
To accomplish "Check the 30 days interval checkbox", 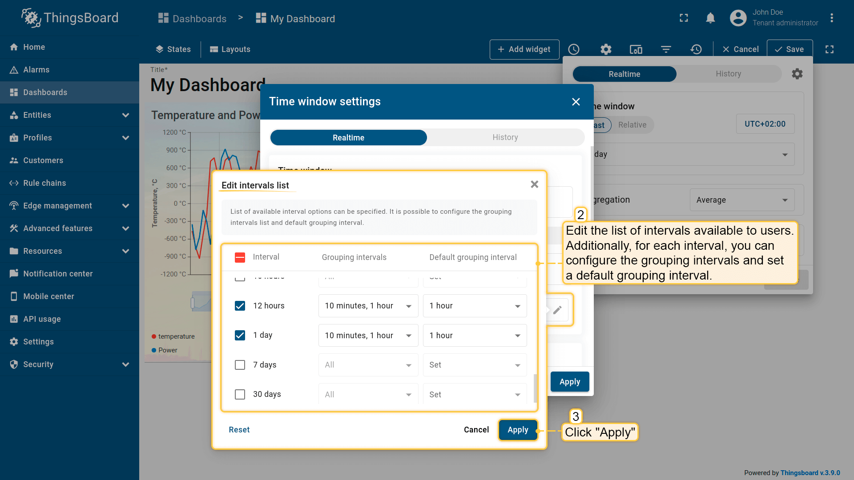I will (240, 394).
